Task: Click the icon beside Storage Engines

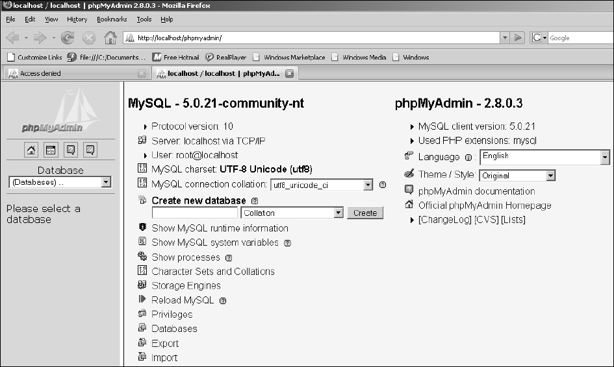Action: click(x=142, y=285)
